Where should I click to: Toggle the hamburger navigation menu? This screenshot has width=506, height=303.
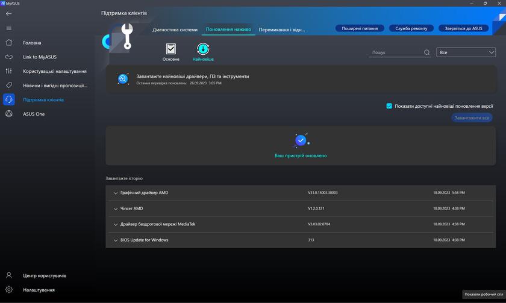coord(8,28)
